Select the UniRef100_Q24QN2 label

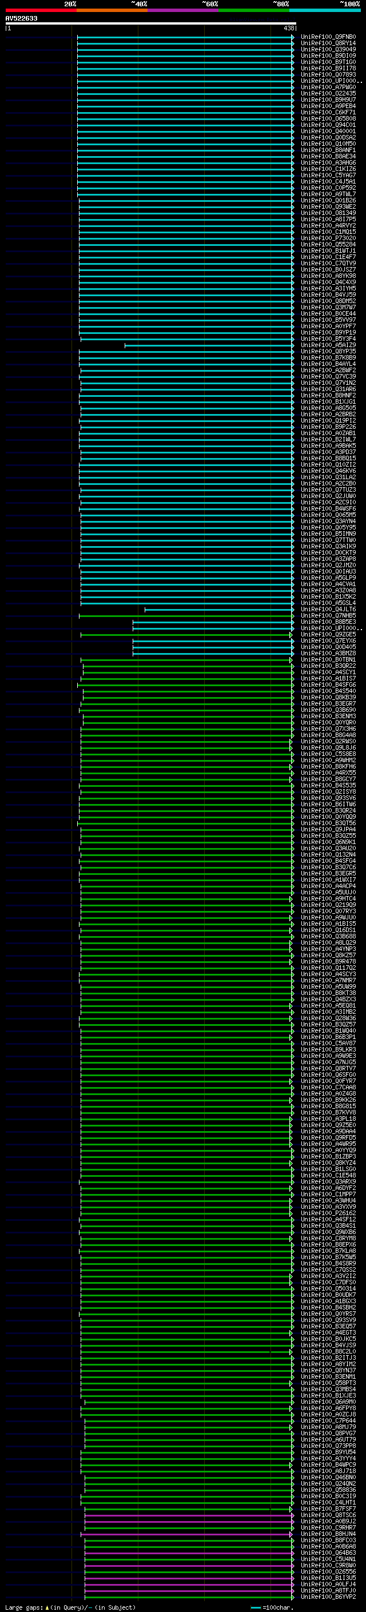328,1484
